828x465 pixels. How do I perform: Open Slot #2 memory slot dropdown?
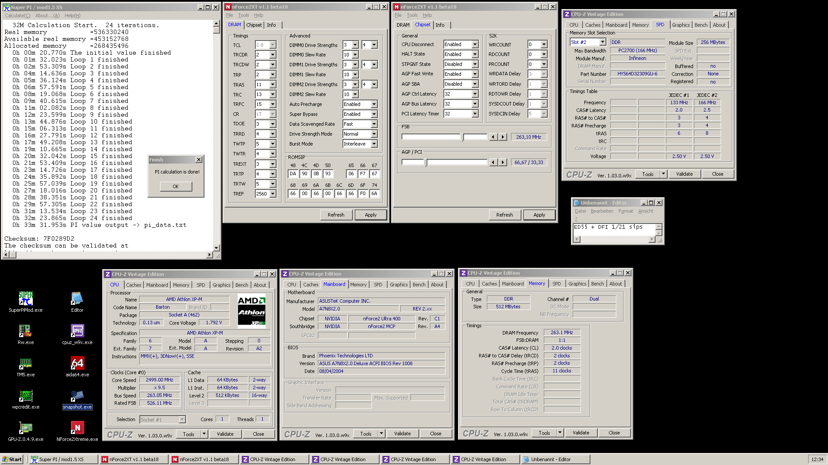(602, 42)
